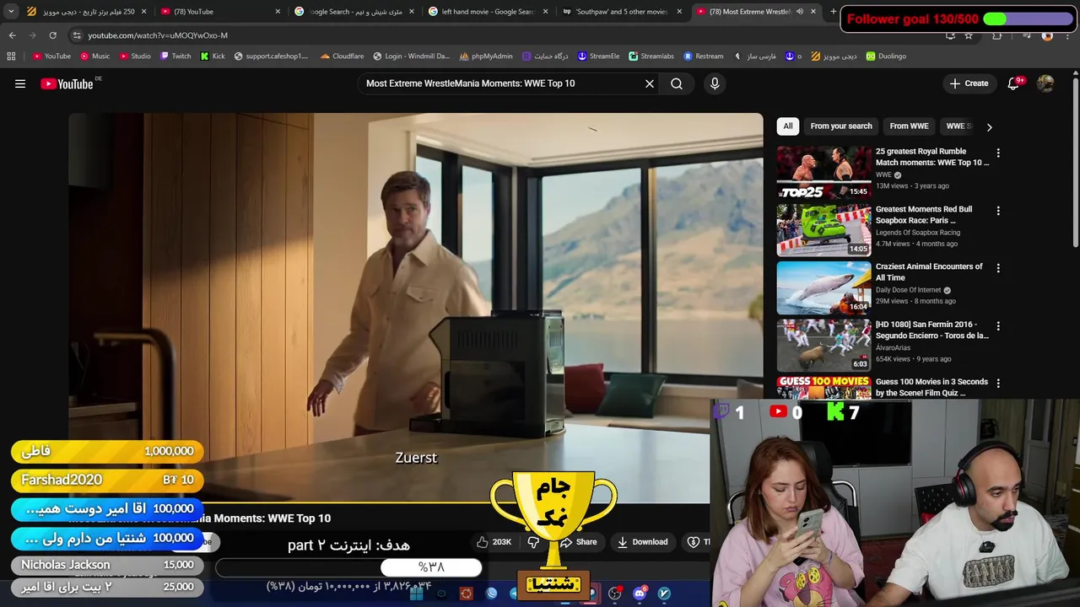Open Cloudflare bookmark
Viewport: 1080px width, 607px height.
click(342, 56)
